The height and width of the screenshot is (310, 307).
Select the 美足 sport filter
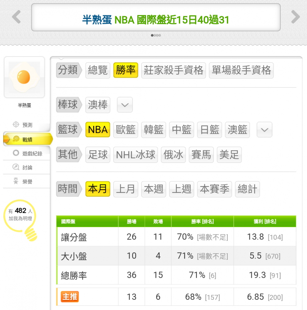[229, 155]
